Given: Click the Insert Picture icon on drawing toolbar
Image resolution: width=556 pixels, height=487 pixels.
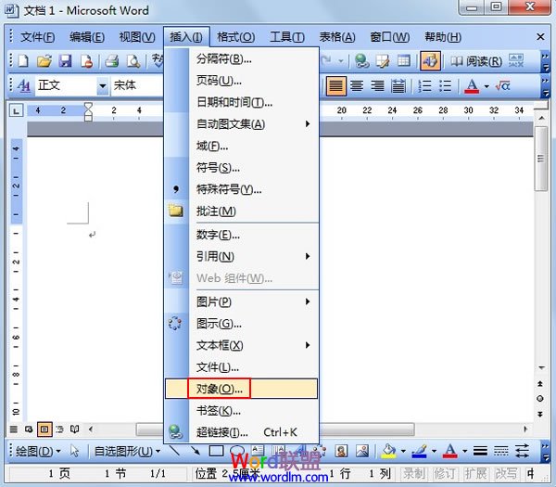Looking at the screenshot, I should pos(362,451).
